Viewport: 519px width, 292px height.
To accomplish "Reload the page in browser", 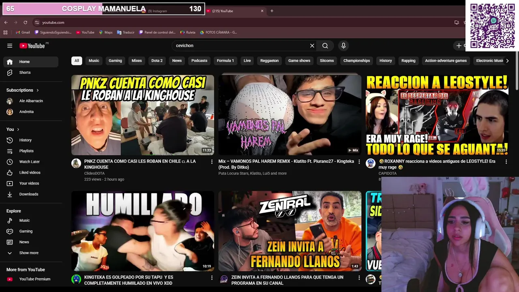I will 25,23.
